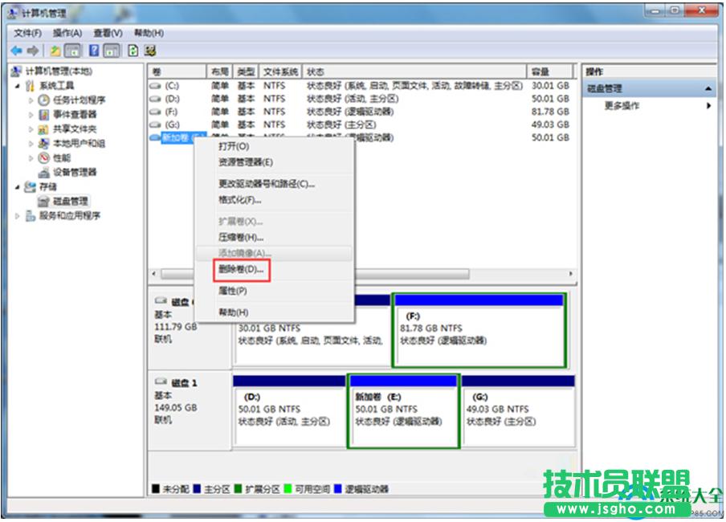Viewport: 726px width, 522px height.
Task: Expand the 本地用户和组 node arrow
Action: 31,144
